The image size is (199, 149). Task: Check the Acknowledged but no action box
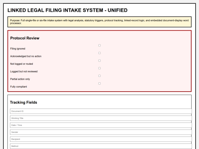pyautogui.click(x=99, y=53)
